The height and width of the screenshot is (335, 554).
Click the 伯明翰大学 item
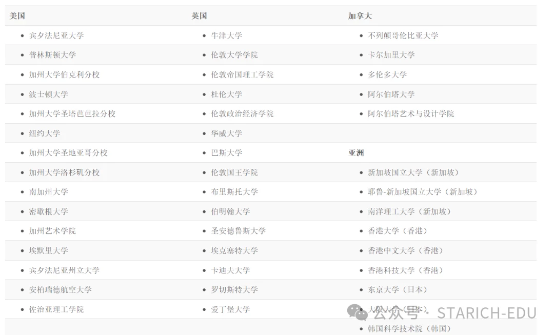[x=231, y=212]
